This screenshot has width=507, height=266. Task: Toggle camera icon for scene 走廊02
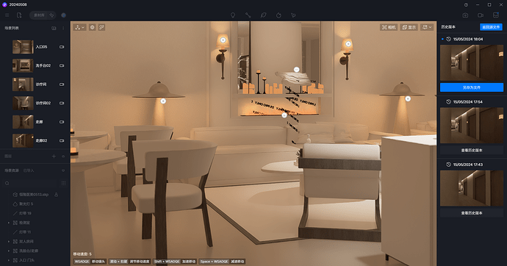[x=62, y=140]
